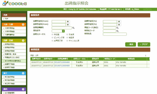
Task: Collapse the 出庫・出荷 sidebar section
Action: pos(23,40)
